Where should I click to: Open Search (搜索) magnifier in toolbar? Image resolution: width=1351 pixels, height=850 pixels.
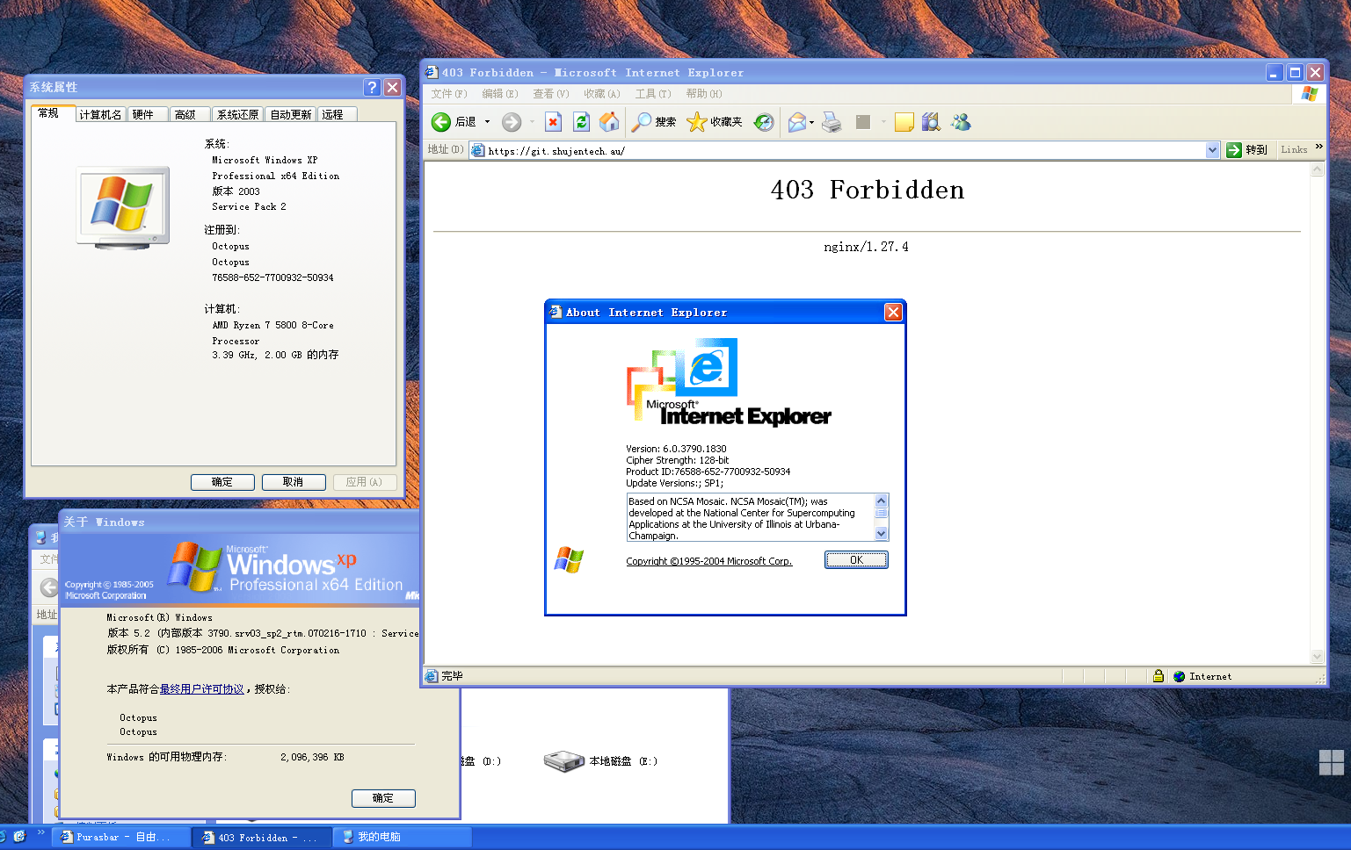[643, 122]
